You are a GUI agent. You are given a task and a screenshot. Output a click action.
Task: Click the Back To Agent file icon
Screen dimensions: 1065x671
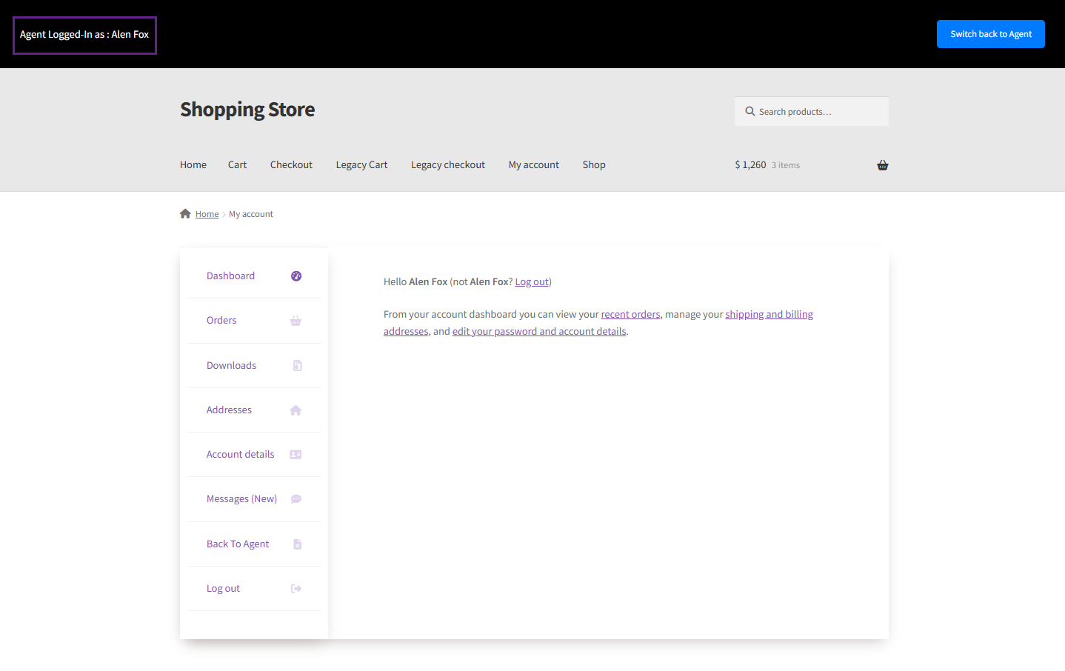click(298, 544)
